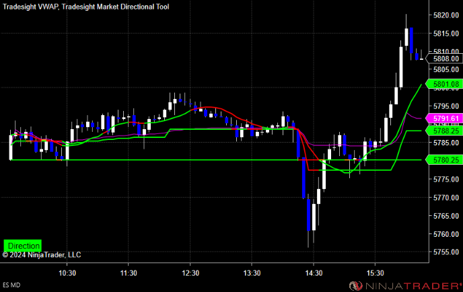
Task: Click the 5795.00 price axis label
Action: (446, 106)
